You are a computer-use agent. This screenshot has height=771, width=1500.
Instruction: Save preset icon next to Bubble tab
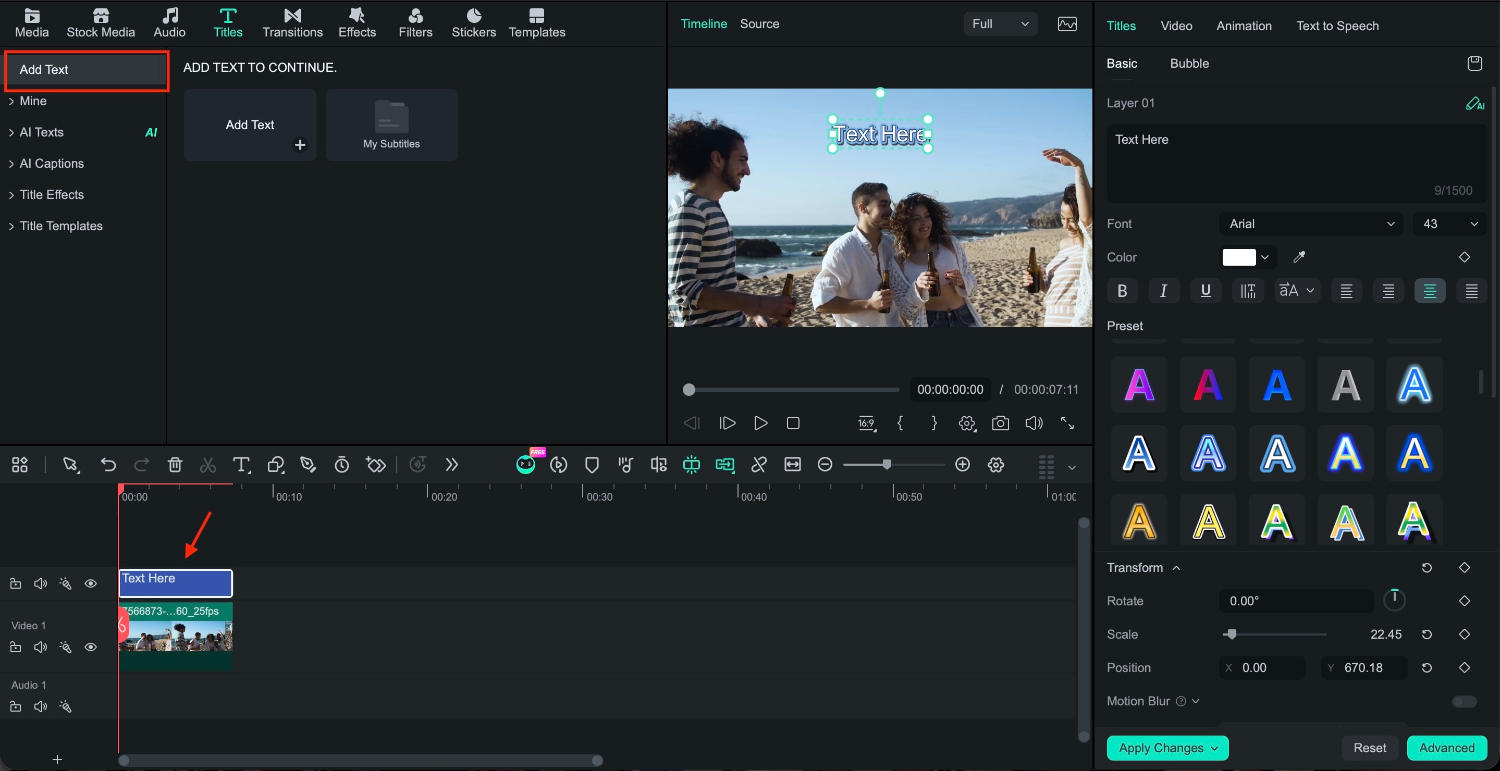coord(1474,63)
